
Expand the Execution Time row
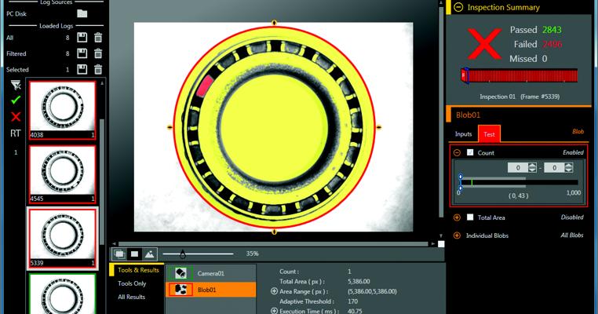coord(274,311)
